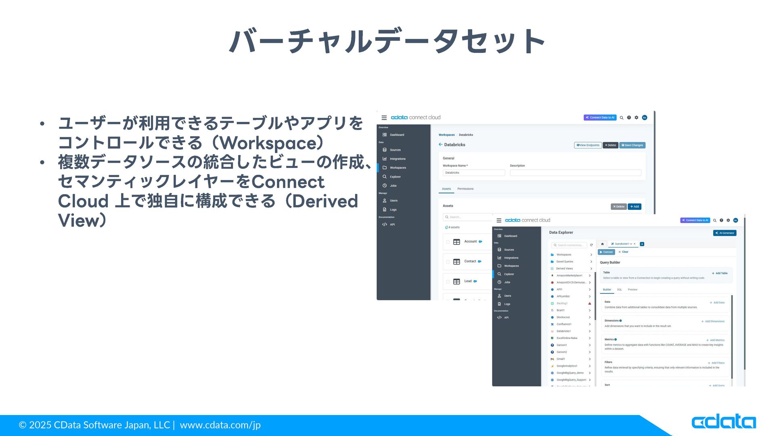Click the info icon next to Dimensions
Image resolution: width=775 pixels, height=436 pixels.
[x=620, y=321]
